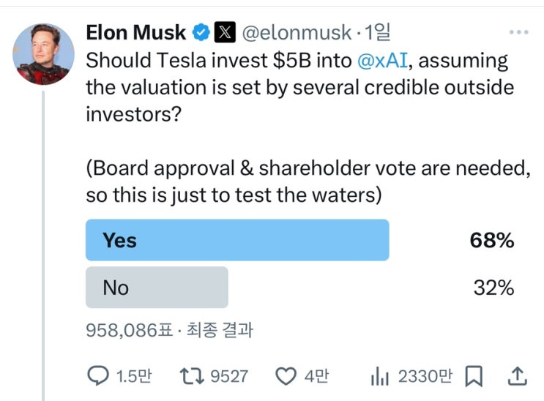Open view analytics bar chart icon
Image resolution: width=544 pixels, height=401 pixels.
(380, 376)
